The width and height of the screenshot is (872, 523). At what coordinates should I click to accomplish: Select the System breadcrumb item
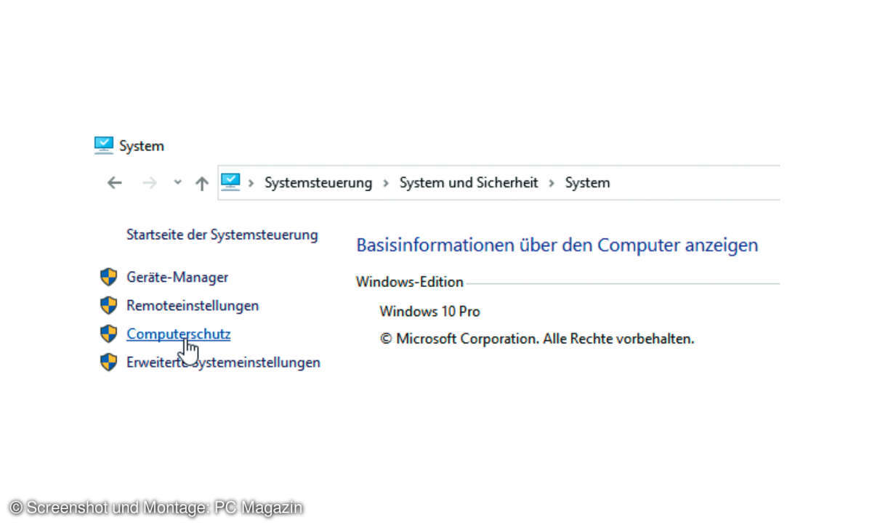click(x=588, y=183)
